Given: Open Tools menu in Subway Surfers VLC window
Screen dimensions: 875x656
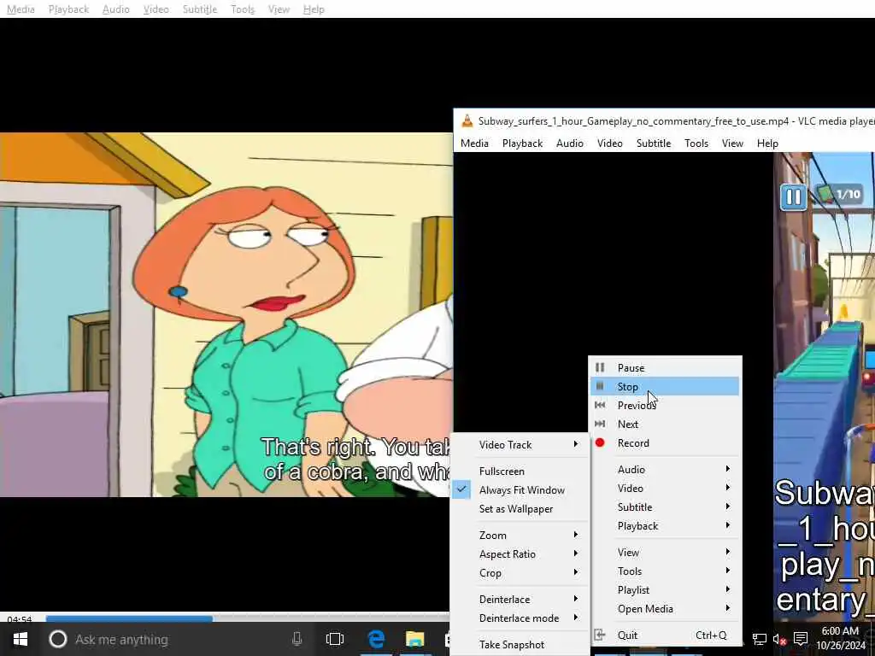Looking at the screenshot, I should 696,143.
